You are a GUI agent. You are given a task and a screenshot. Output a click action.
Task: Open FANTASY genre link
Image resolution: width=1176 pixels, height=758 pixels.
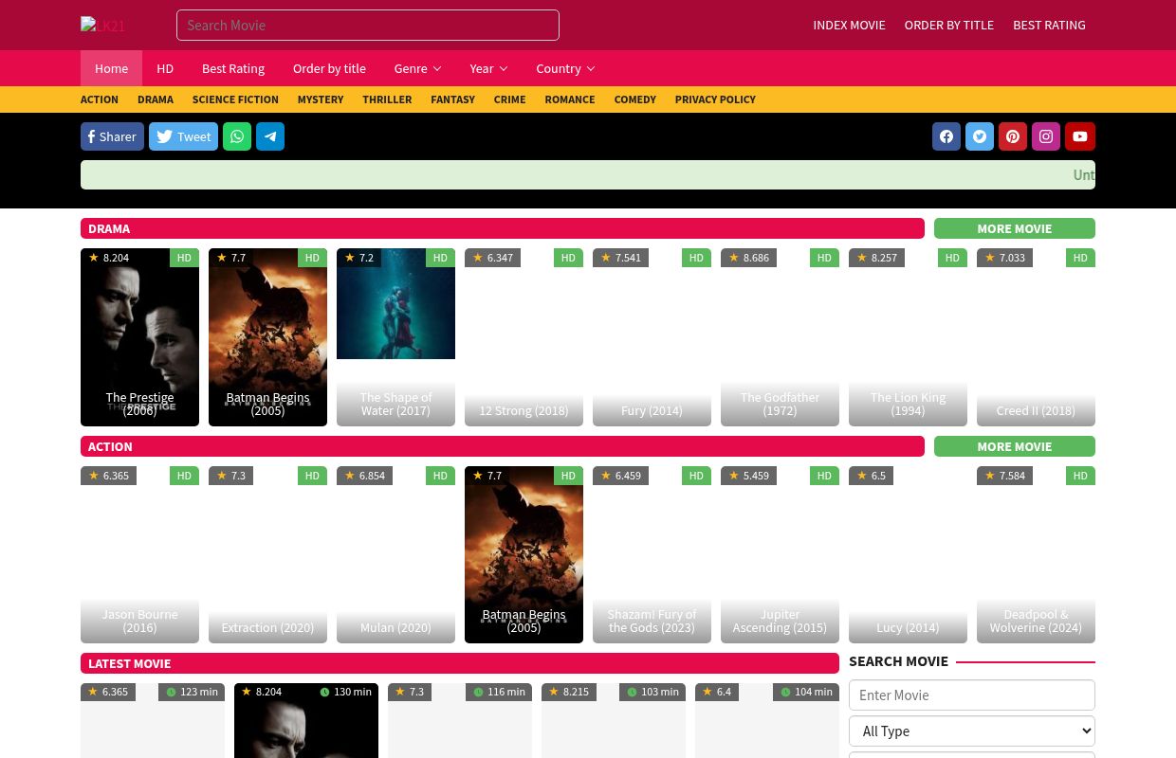coord(452,99)
